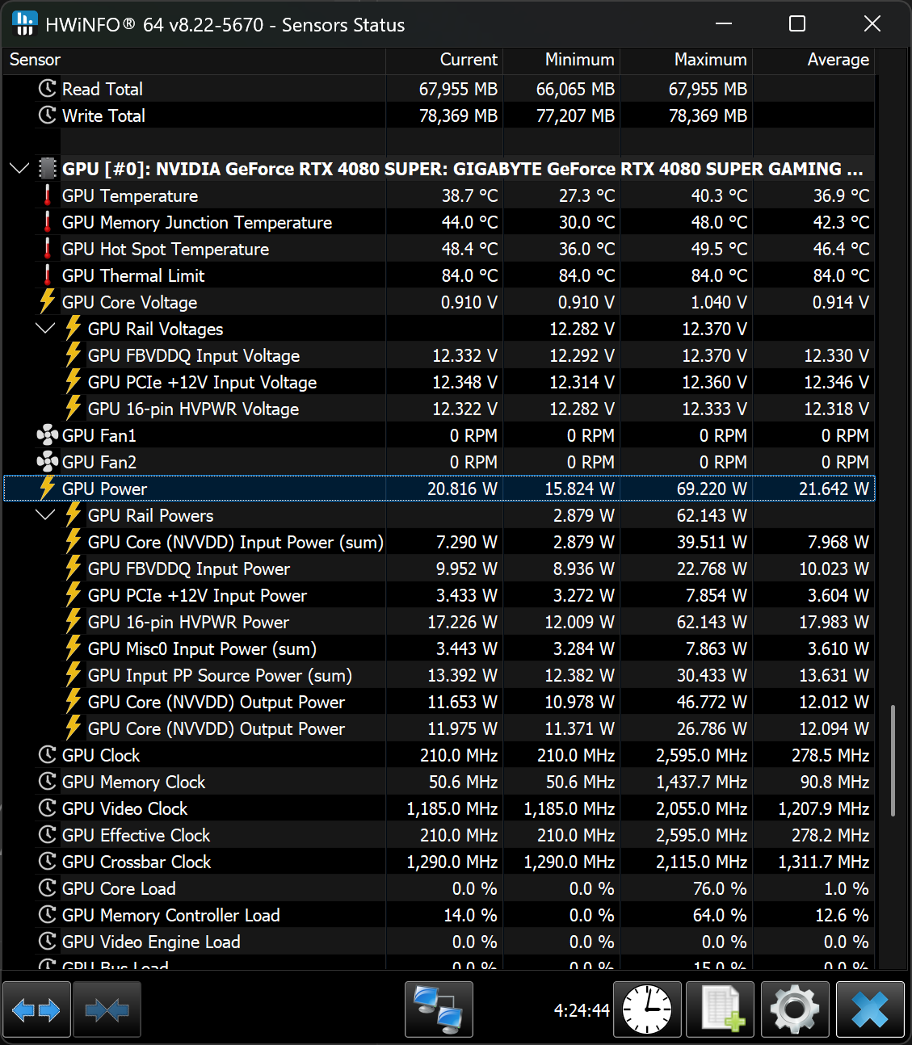
Task: Select the GPU Memory Junction Temperature row
Action: [439, 222]
